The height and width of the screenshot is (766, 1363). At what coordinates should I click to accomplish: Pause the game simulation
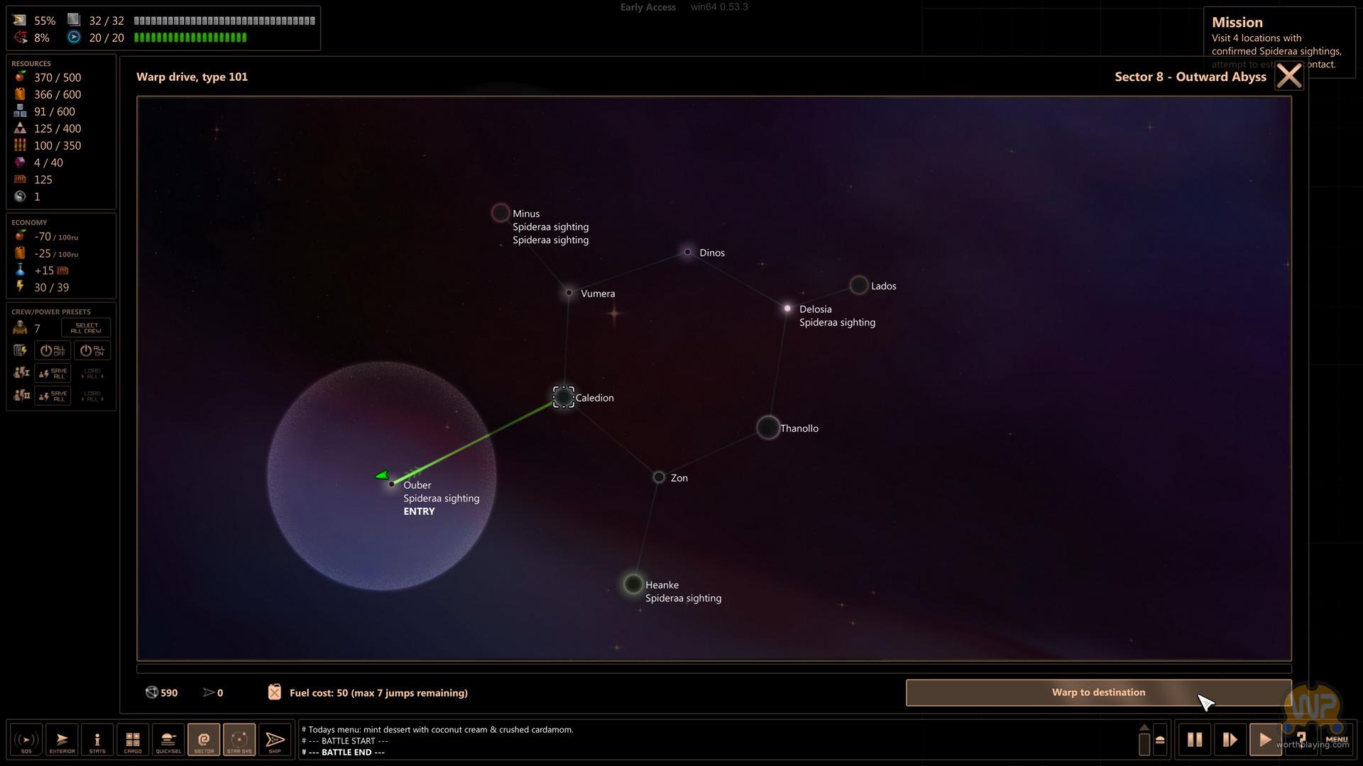[1195, 740]
